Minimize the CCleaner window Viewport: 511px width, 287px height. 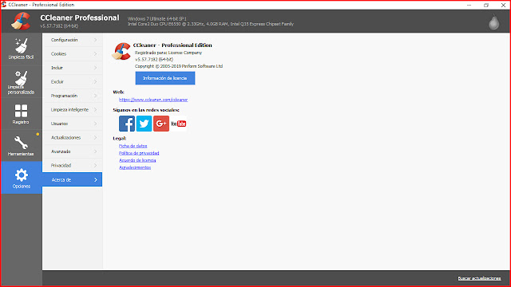469,5
